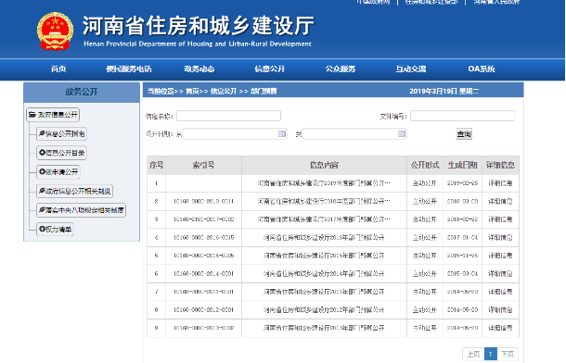
Task: Open the 2012年部门预算公开 entry
Action: pyautogui.click(x=324, y=309)
